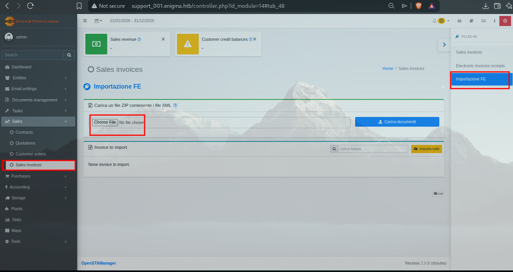Viewport: 513px width, 272px height.
Task: Open Brave Shields lion icon
Action: pyautogui.click(x=419, y=6)
